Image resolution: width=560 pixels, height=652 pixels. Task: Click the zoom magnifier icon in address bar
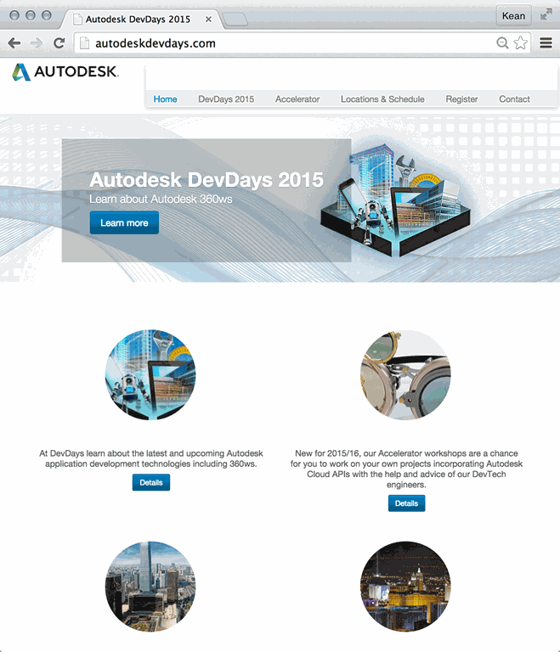[x=502, y=43]
